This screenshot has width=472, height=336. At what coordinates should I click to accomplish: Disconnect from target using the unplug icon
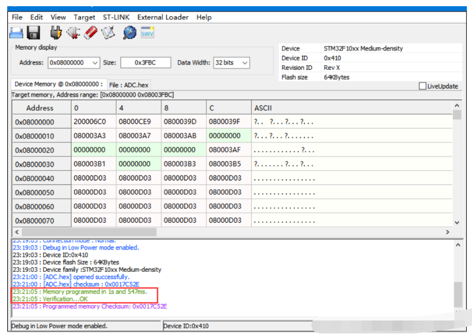(73, 33)
